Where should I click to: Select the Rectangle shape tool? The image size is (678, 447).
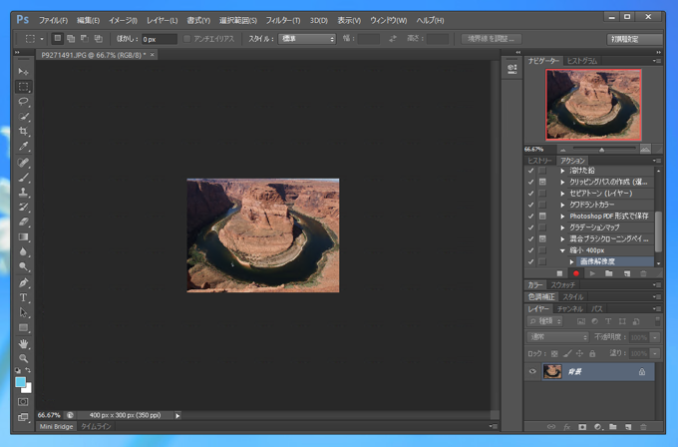point(23,327)
